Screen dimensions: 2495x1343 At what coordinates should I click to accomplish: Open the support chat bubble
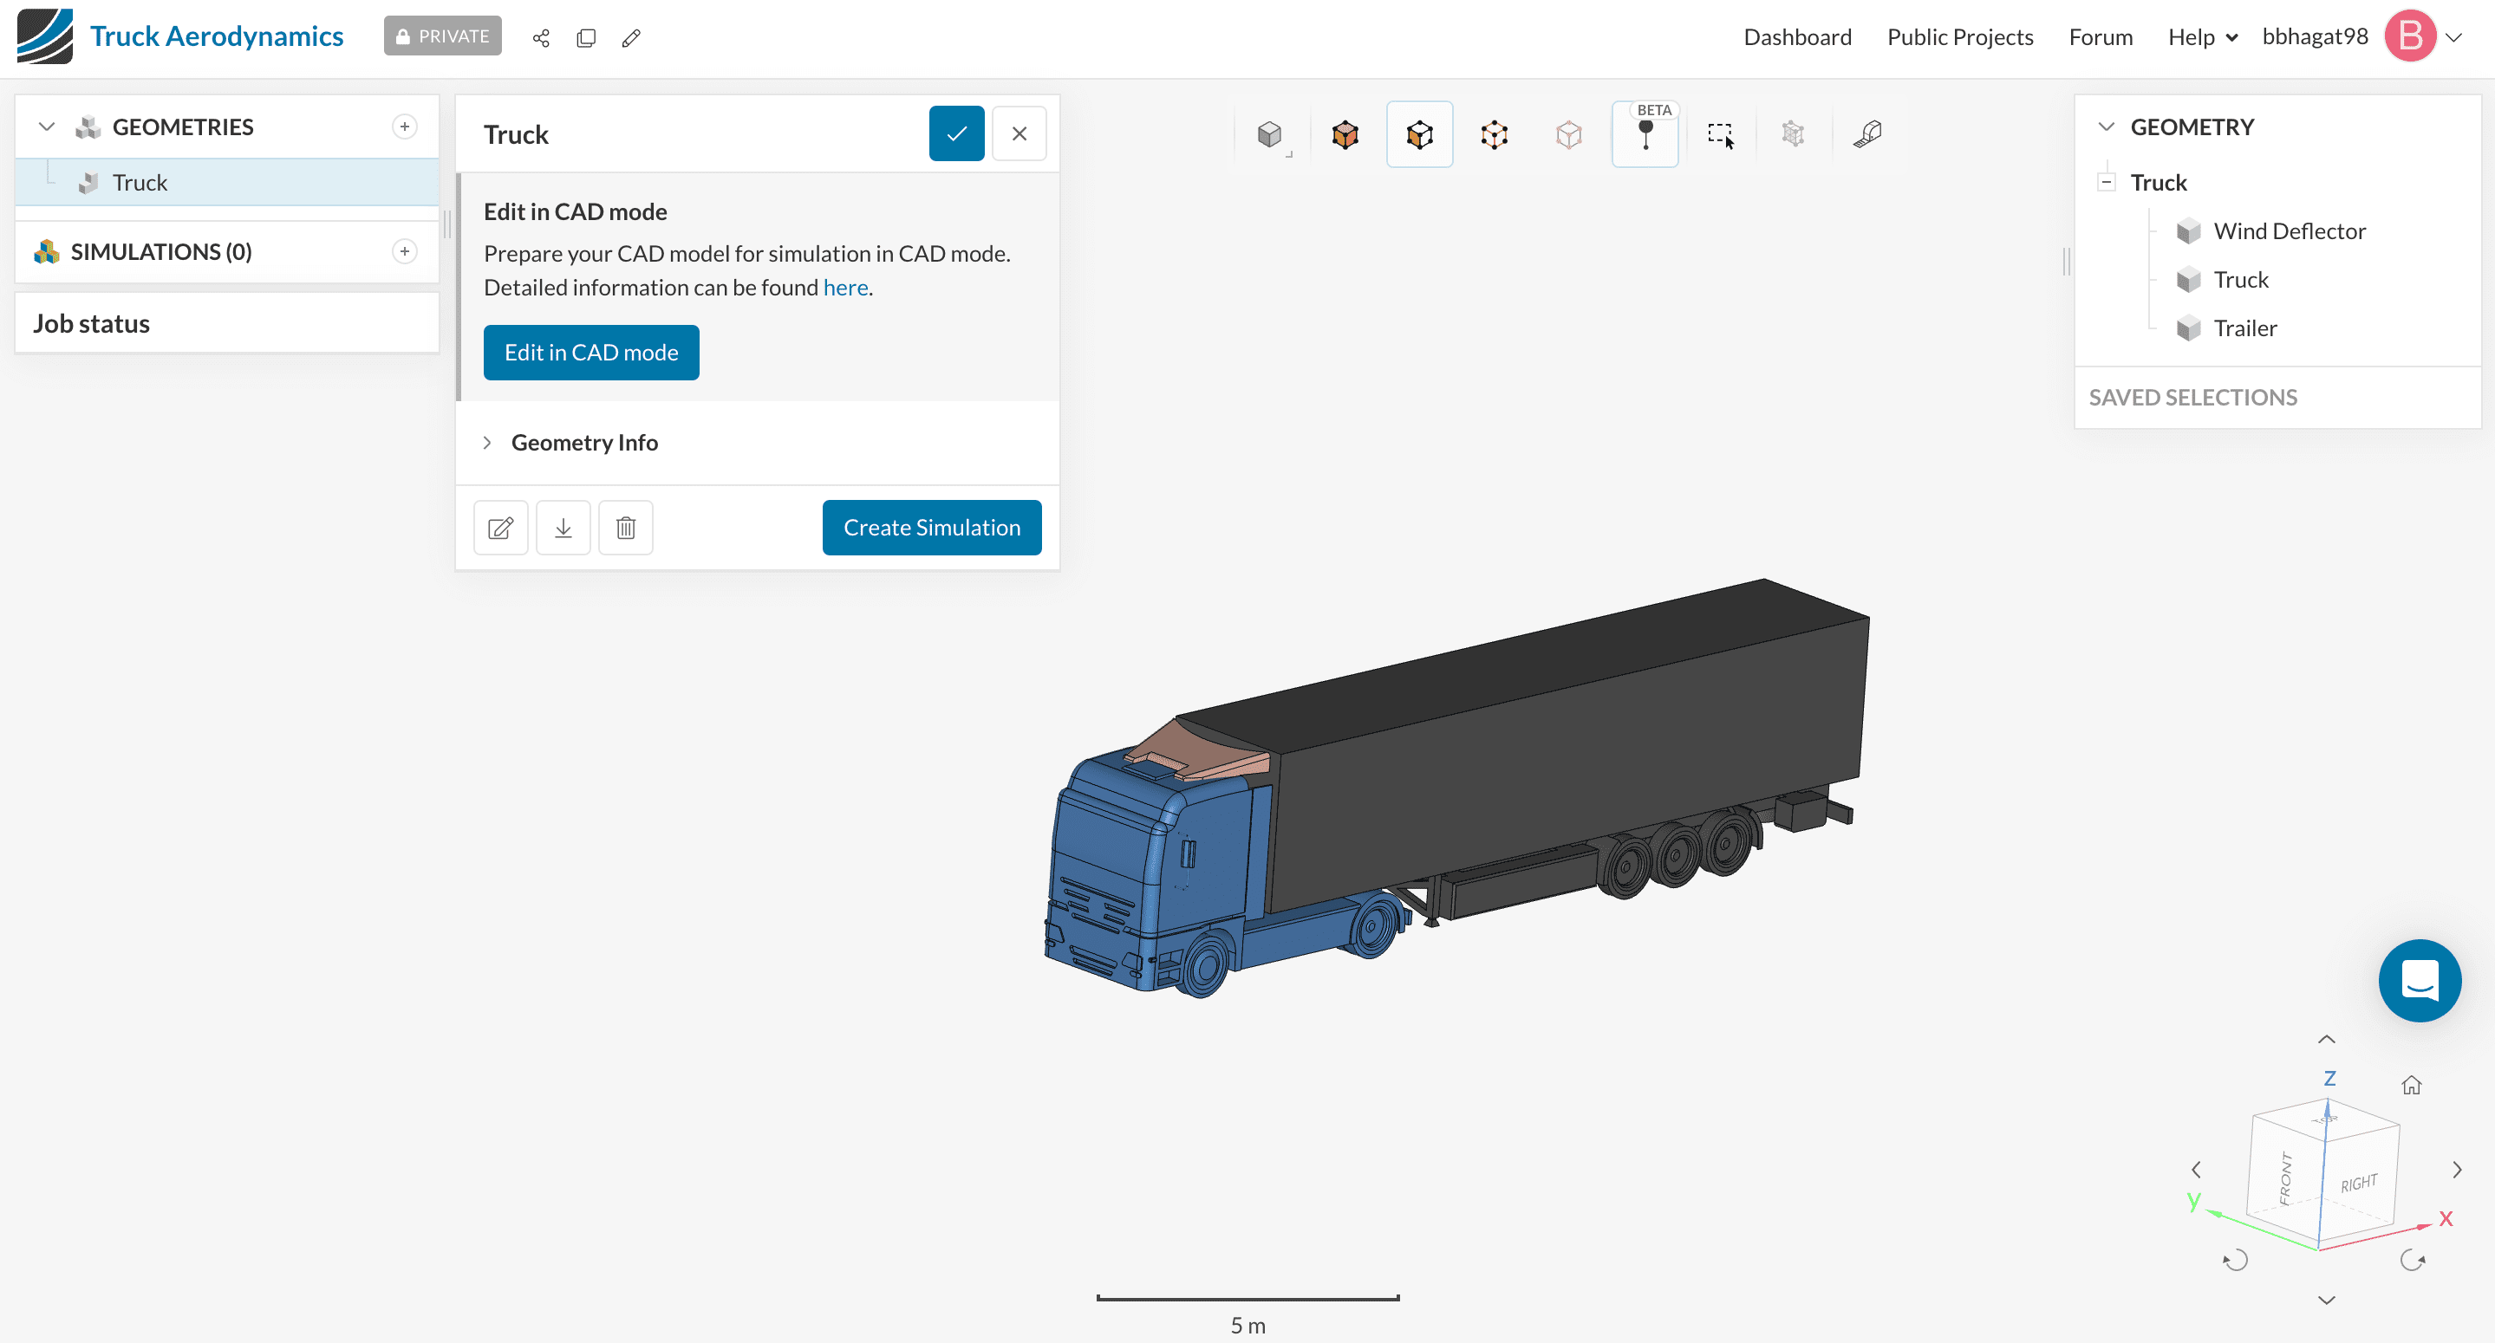coord(2419,980)
